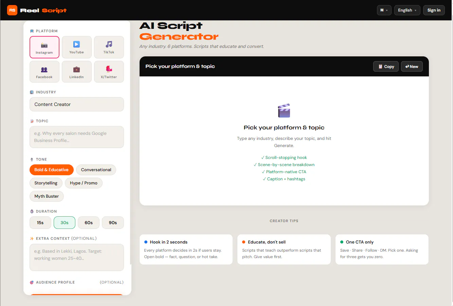Viewport: 453px width, 306px height.
Task: Select the Instagram platform card
Action: 44,47
